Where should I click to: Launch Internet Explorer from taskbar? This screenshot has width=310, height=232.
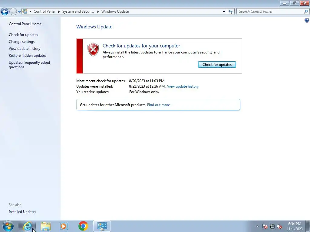pyautogui.click(x=27, y=226)
